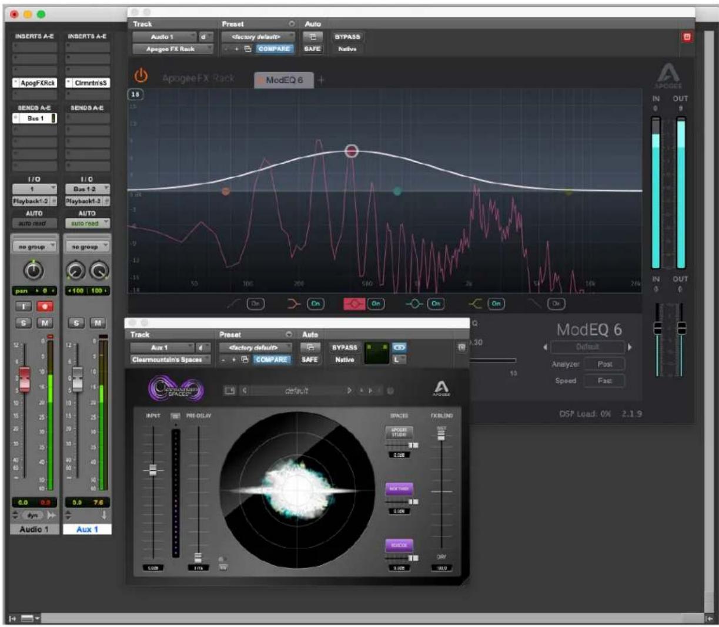719x627 pixels.
Task: Click the Spaces reverb visualization display
Action: click(x=297, y=490)
